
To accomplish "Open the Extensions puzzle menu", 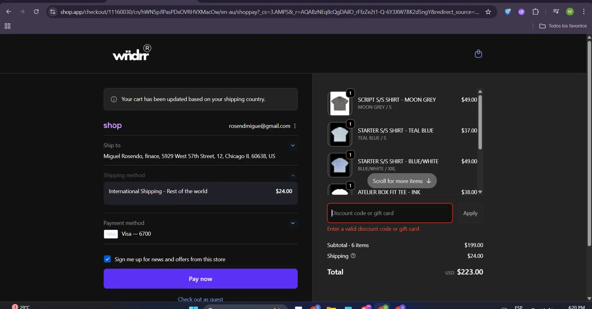I will point(536,12).
